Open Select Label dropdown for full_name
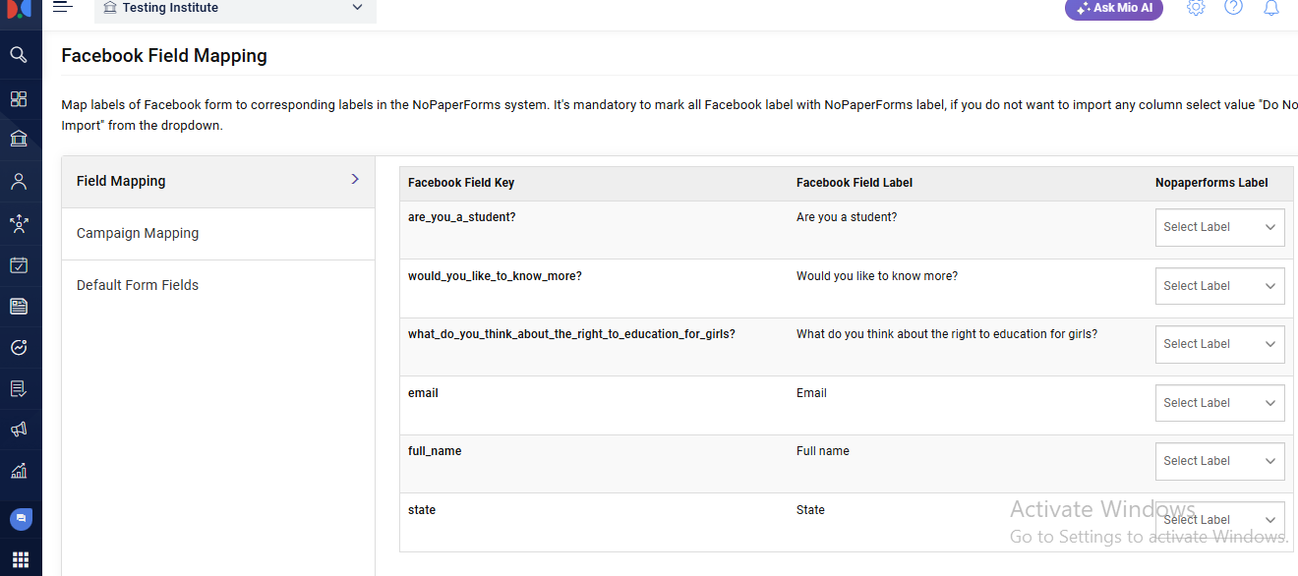 (1219, 461)
